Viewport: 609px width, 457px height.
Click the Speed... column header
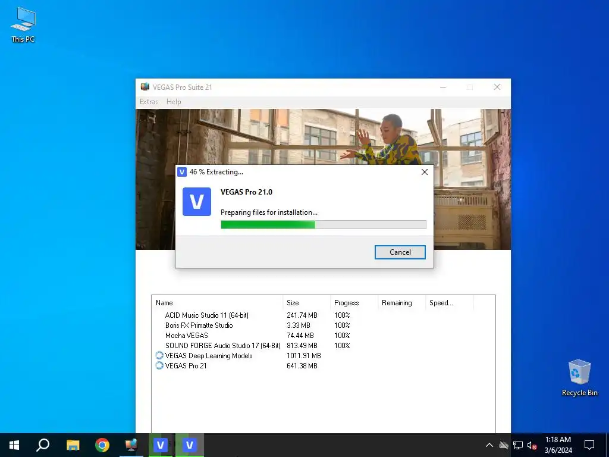[450, 303]
